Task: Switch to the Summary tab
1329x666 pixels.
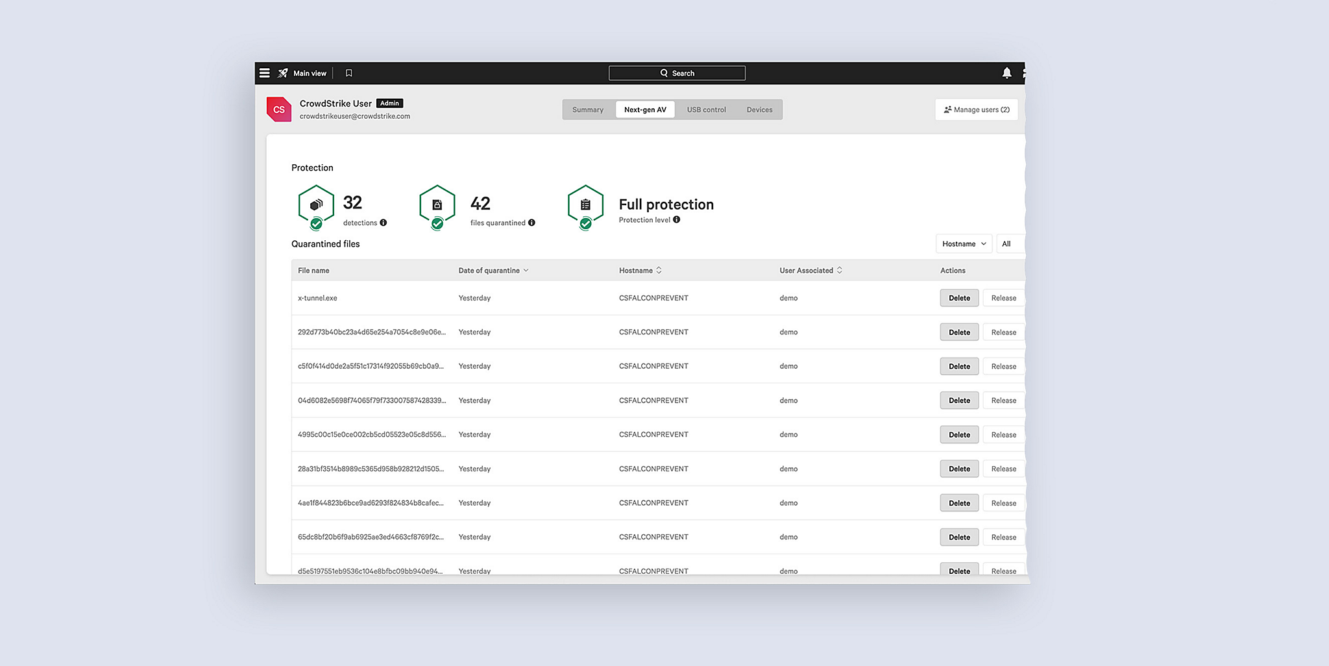Action: pyautogui.click(x=588, y=109)
